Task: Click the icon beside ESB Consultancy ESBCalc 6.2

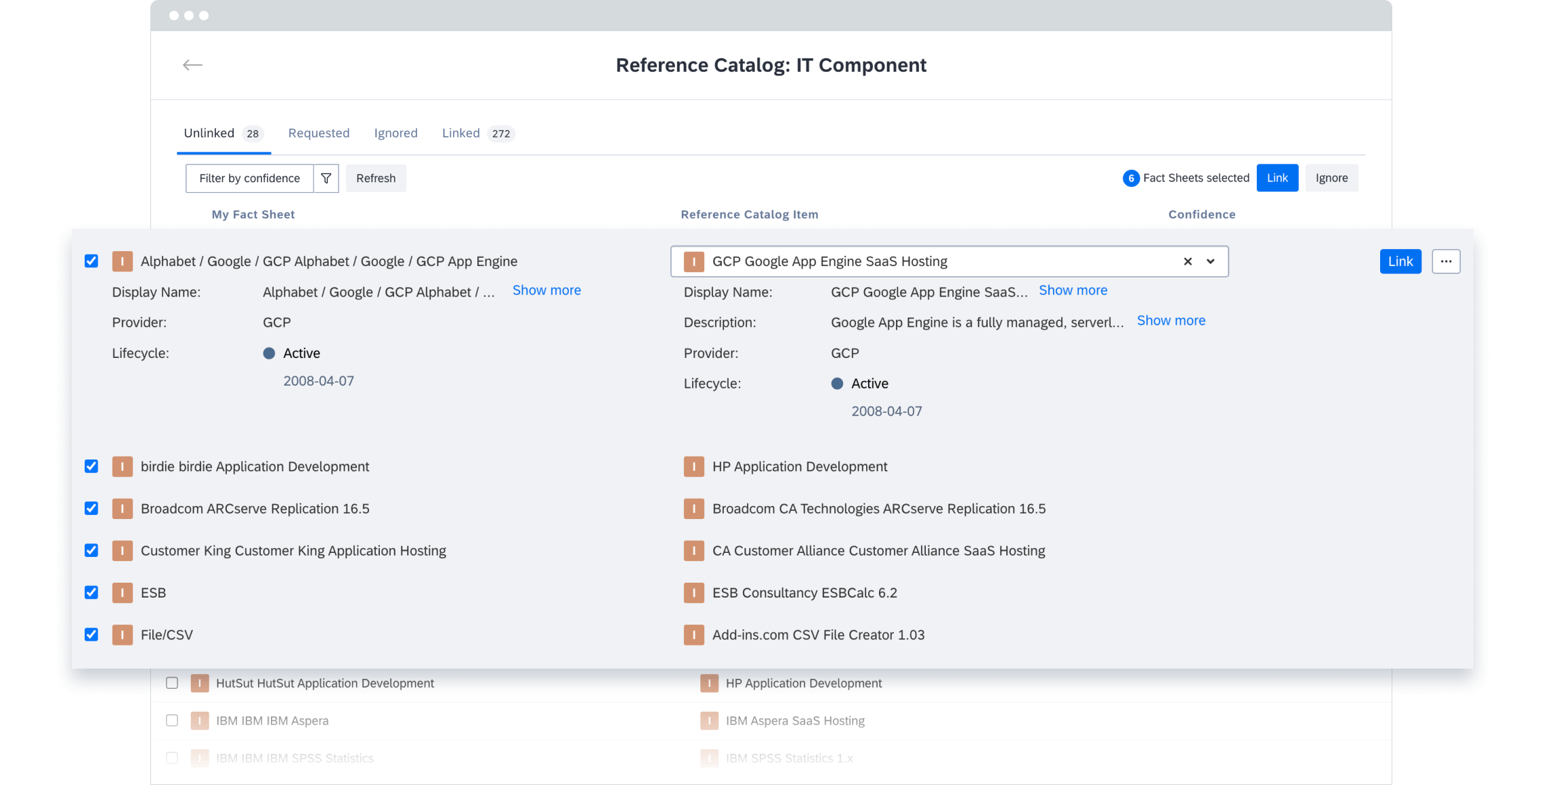Action: coord(693,592)
